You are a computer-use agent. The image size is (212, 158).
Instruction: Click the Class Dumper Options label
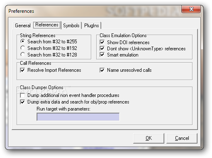click(x=41, y=87)
